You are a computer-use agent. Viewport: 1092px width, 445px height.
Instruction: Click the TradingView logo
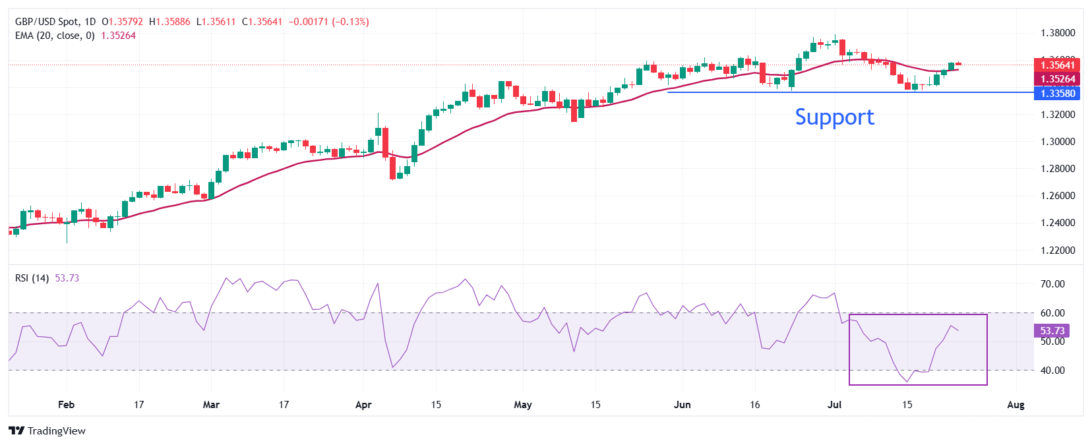click(47, 430)
